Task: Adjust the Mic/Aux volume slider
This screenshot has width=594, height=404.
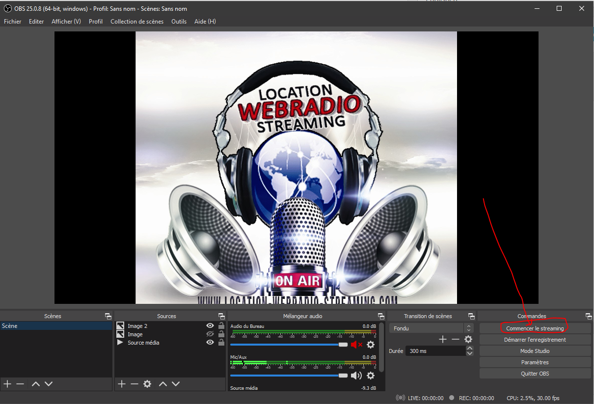Action: coord(289,376)
